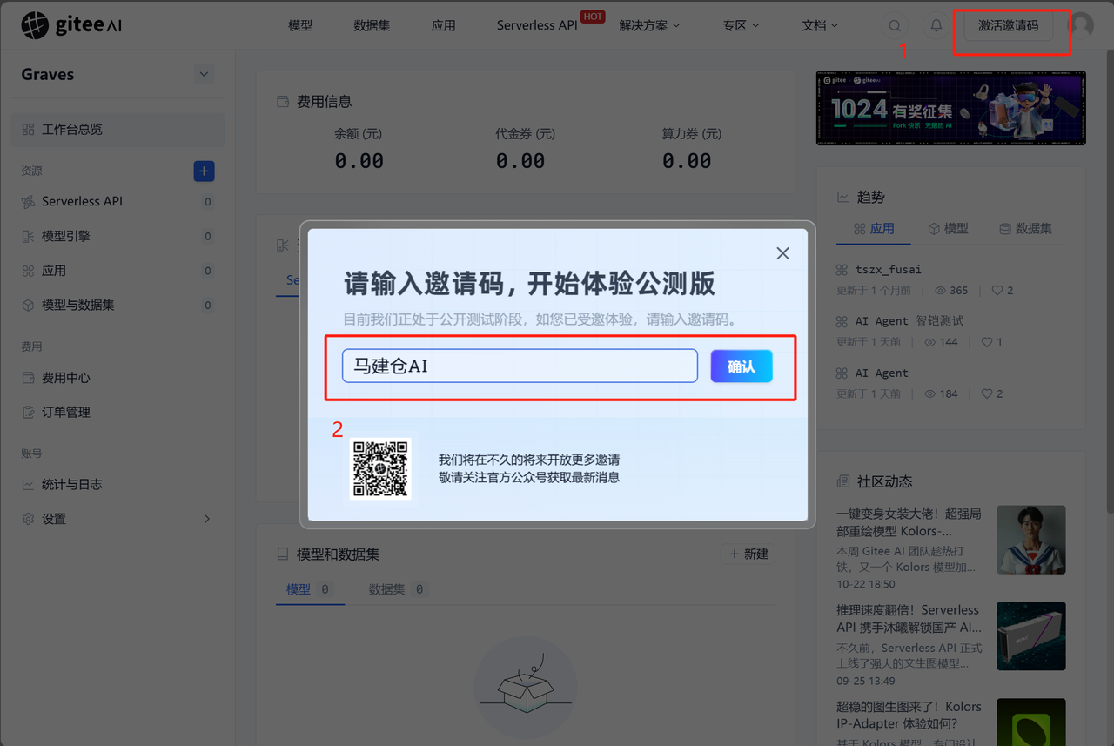1114x746 pixels.
Task: Open the 应用 top navigation item
Action: tap(444, 25)
